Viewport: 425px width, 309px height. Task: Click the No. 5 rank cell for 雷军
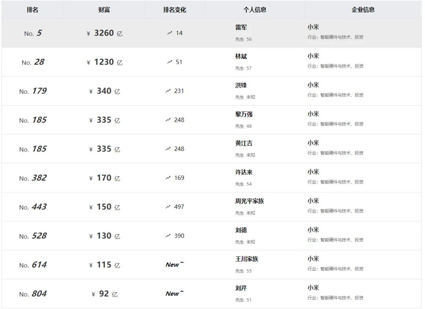click(33, 33)
